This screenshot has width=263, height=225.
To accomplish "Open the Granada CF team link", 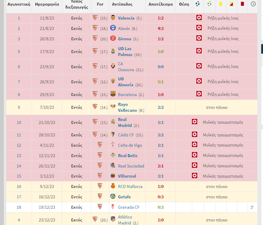I will point(129,207).
